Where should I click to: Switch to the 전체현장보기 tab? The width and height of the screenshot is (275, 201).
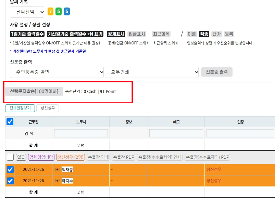[20, 108]
